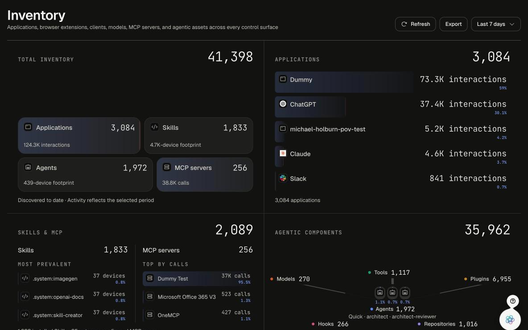Select the .system:openai-docs skill row
The width and height of the screenshot is (528, 330).
(73, 297)
